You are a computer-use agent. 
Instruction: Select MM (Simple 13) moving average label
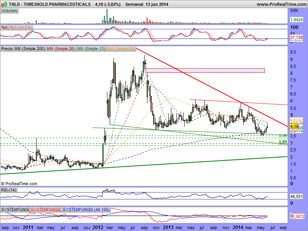(x=91, y=49)
